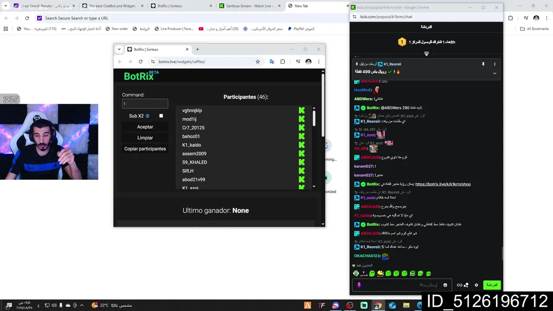Click the Limpiar button
Screen dimensions: 553x311
click(x=145, y=138)
